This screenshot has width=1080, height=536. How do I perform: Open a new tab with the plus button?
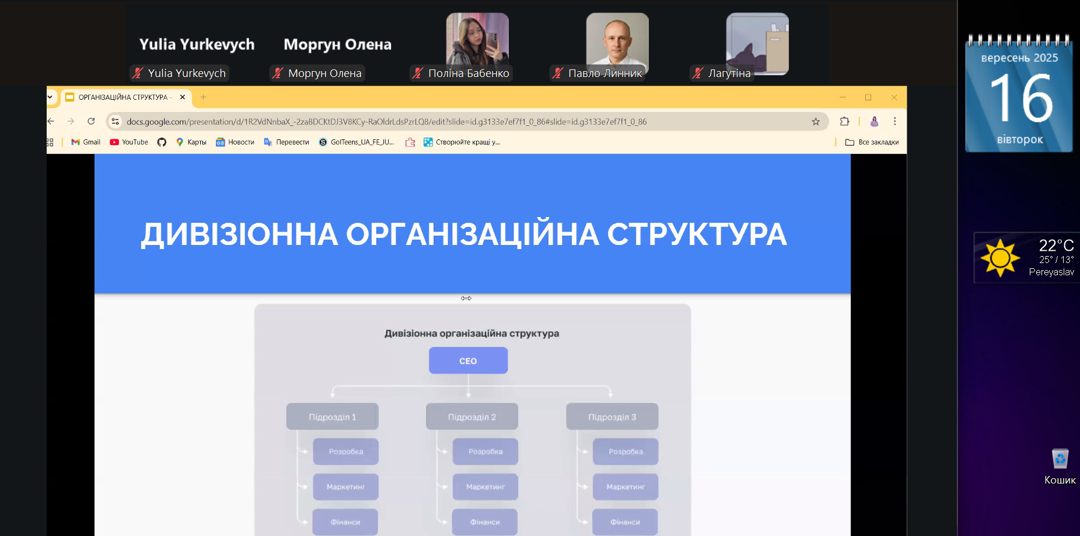click(203, 97)
